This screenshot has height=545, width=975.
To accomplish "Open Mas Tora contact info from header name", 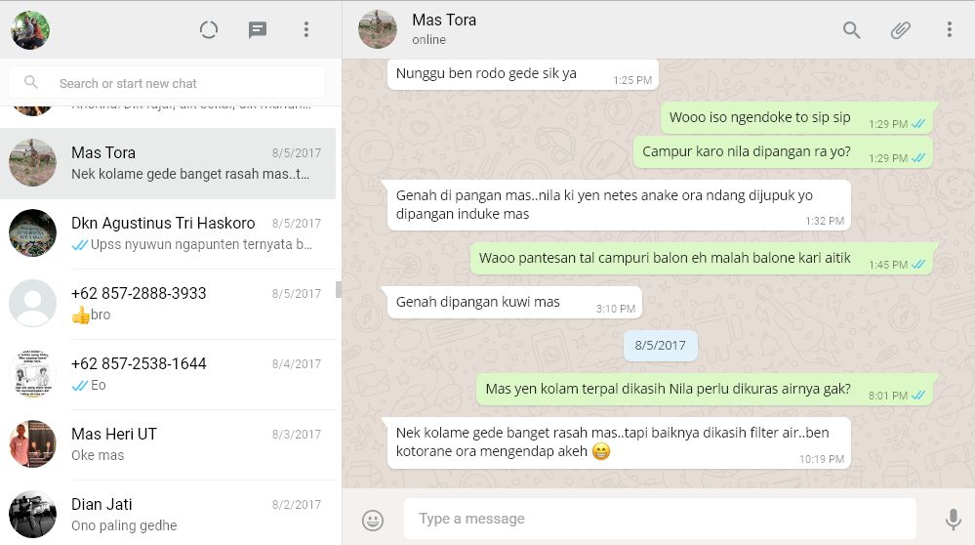I will 444,20.
